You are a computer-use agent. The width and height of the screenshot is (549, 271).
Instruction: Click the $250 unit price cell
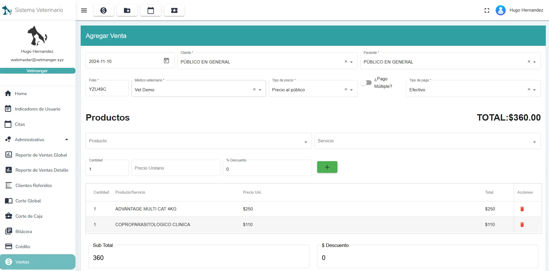(248, 209)
